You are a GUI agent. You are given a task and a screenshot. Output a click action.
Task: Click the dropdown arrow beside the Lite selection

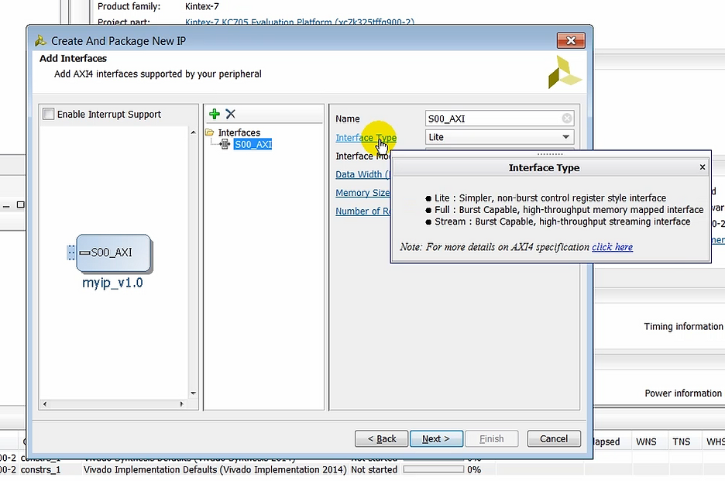pyautogui.click(x=565, y=136)
